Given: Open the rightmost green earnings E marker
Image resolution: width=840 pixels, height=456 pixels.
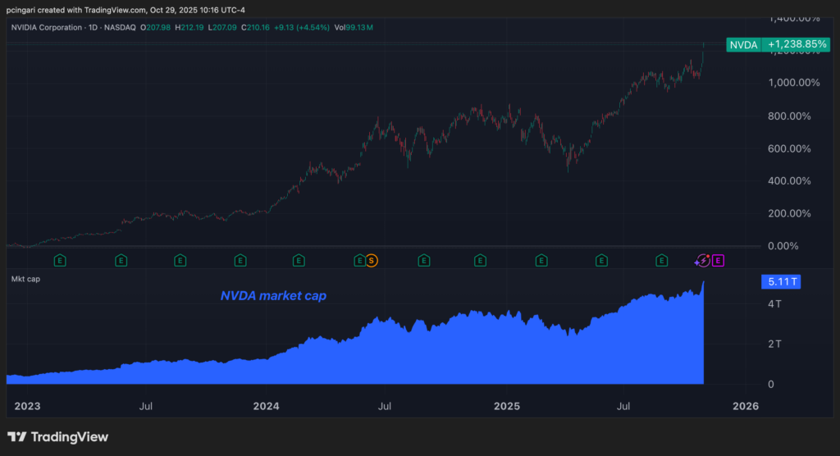Looking at the screenshot, I should [x=661, y=261].
